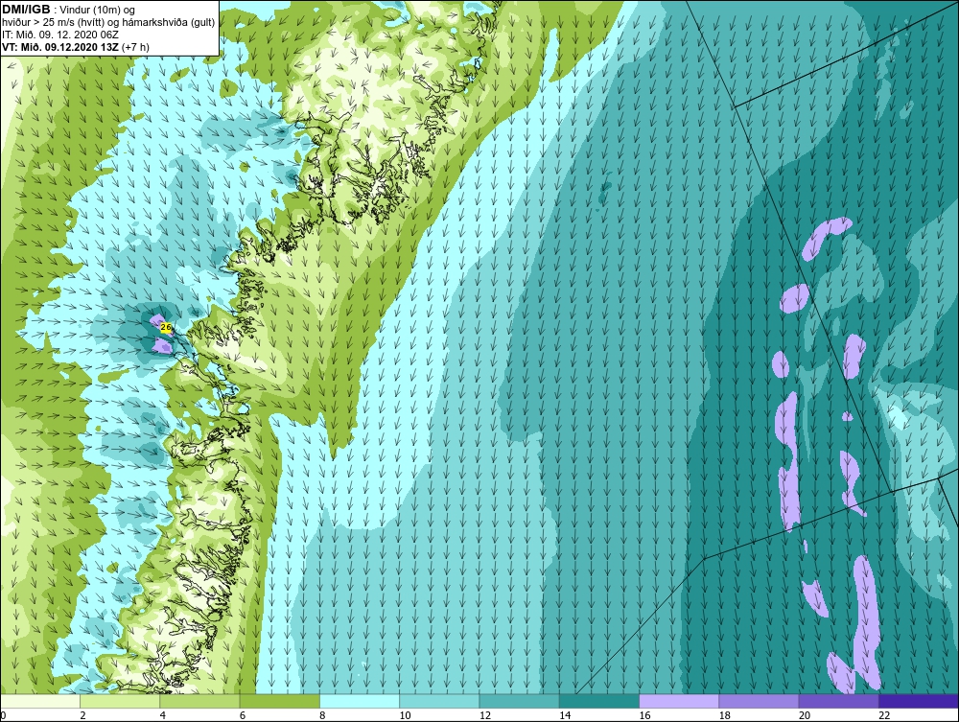Select the 8-10 m/s light cyan swatch
This screenshot has height=722, width=959.
tap(360, 701)
